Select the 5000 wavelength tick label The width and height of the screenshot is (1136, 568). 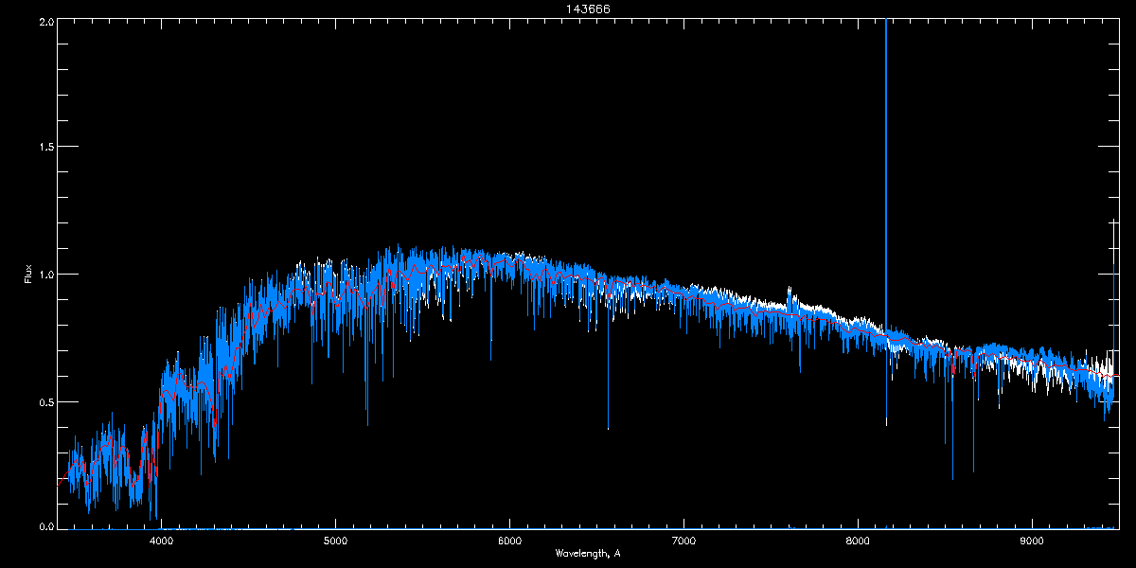coord(335,541)
